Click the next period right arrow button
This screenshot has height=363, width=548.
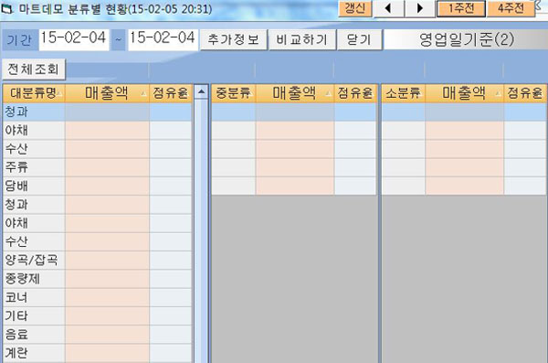(x=420, y=8)
